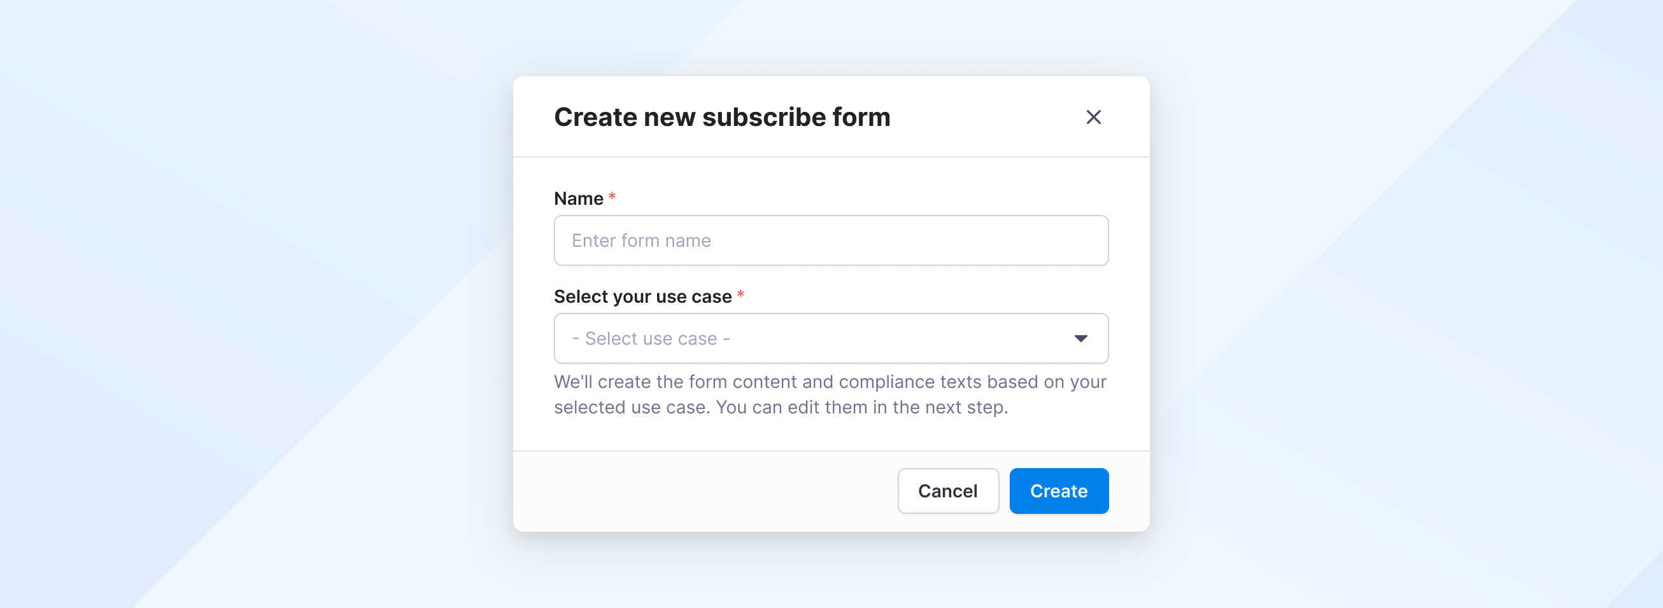Click the Name field label
This screenshot has width=1663, height=608.
[579, 198]
